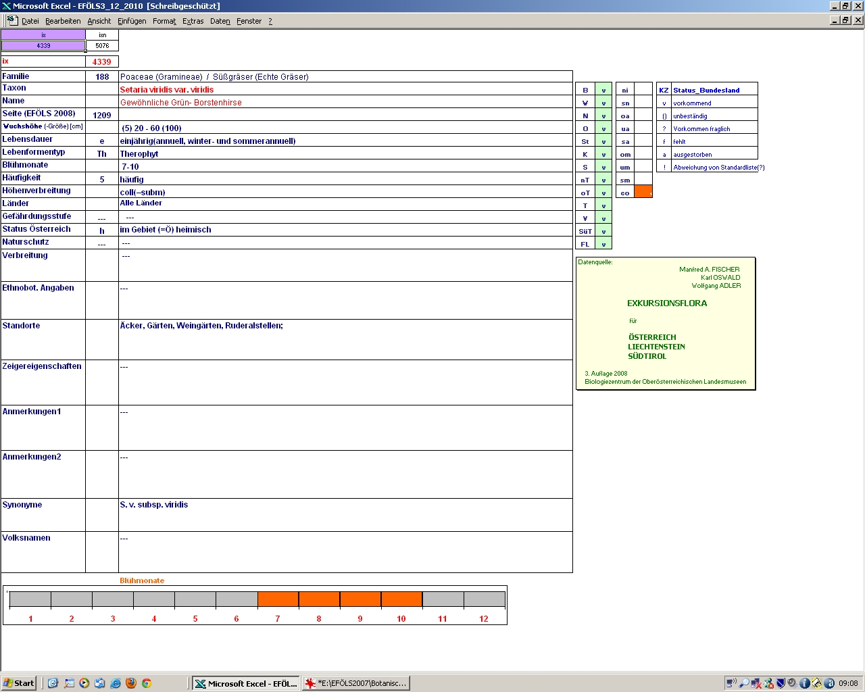
Task: Click 'Gewöhnliche Grün- Borstenhirse' name cell
Action: 180,103
